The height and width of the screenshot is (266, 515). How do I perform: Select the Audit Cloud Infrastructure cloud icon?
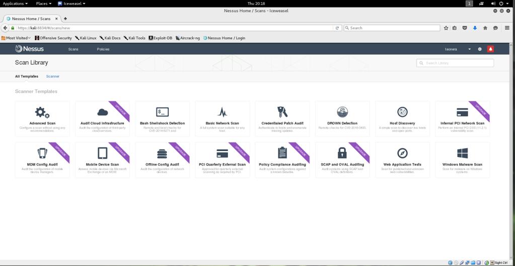tap(103, 112)
